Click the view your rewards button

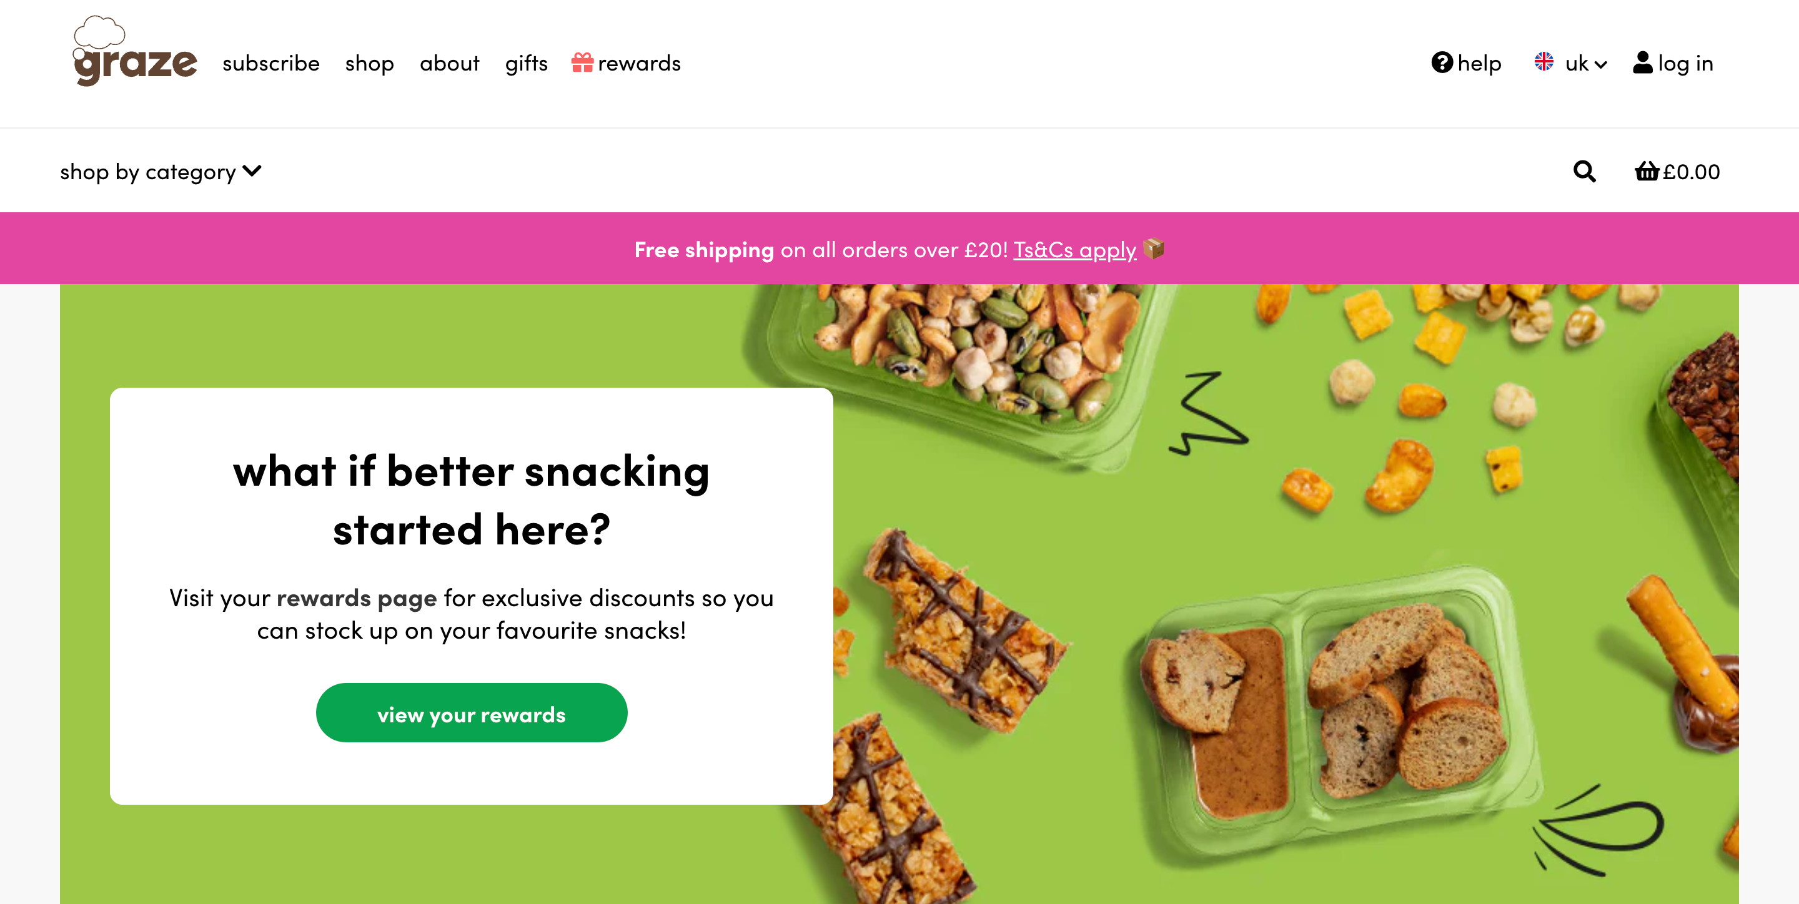[470, 712]
